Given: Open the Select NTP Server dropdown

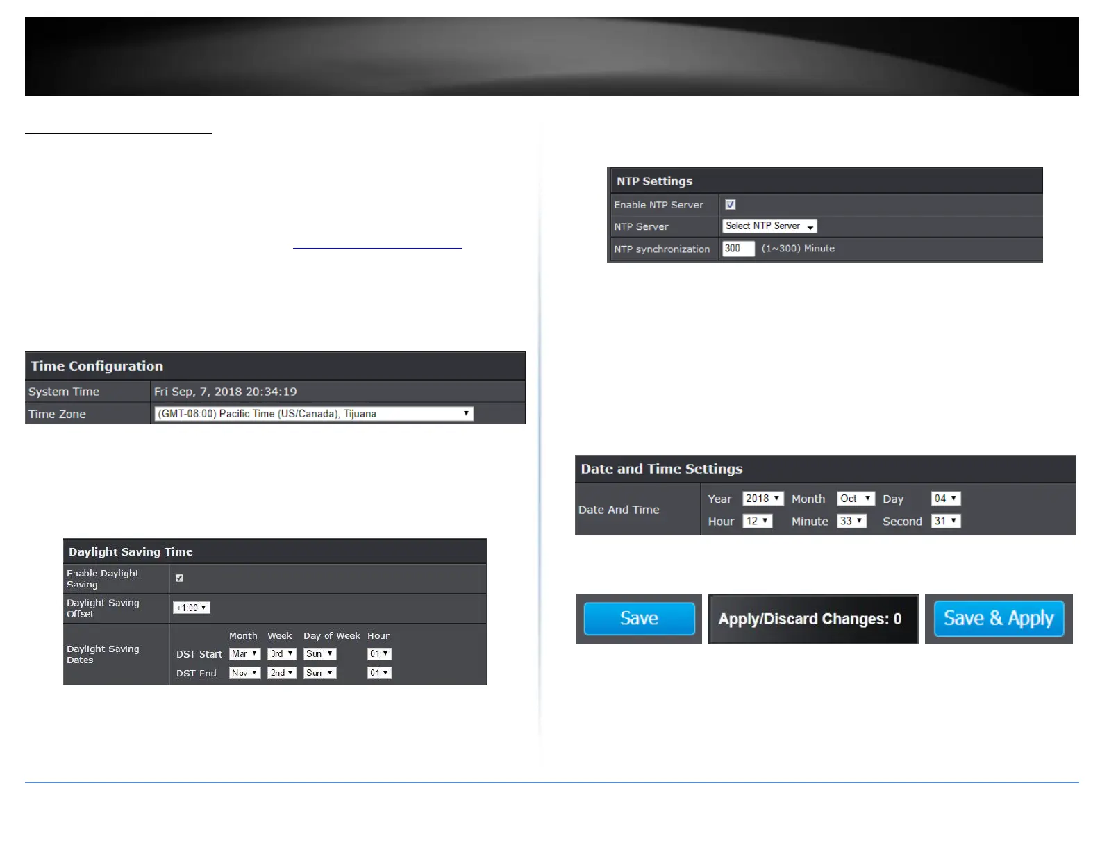Looking at the screenshot, I should pyautogui.click(x=769, y=226).
